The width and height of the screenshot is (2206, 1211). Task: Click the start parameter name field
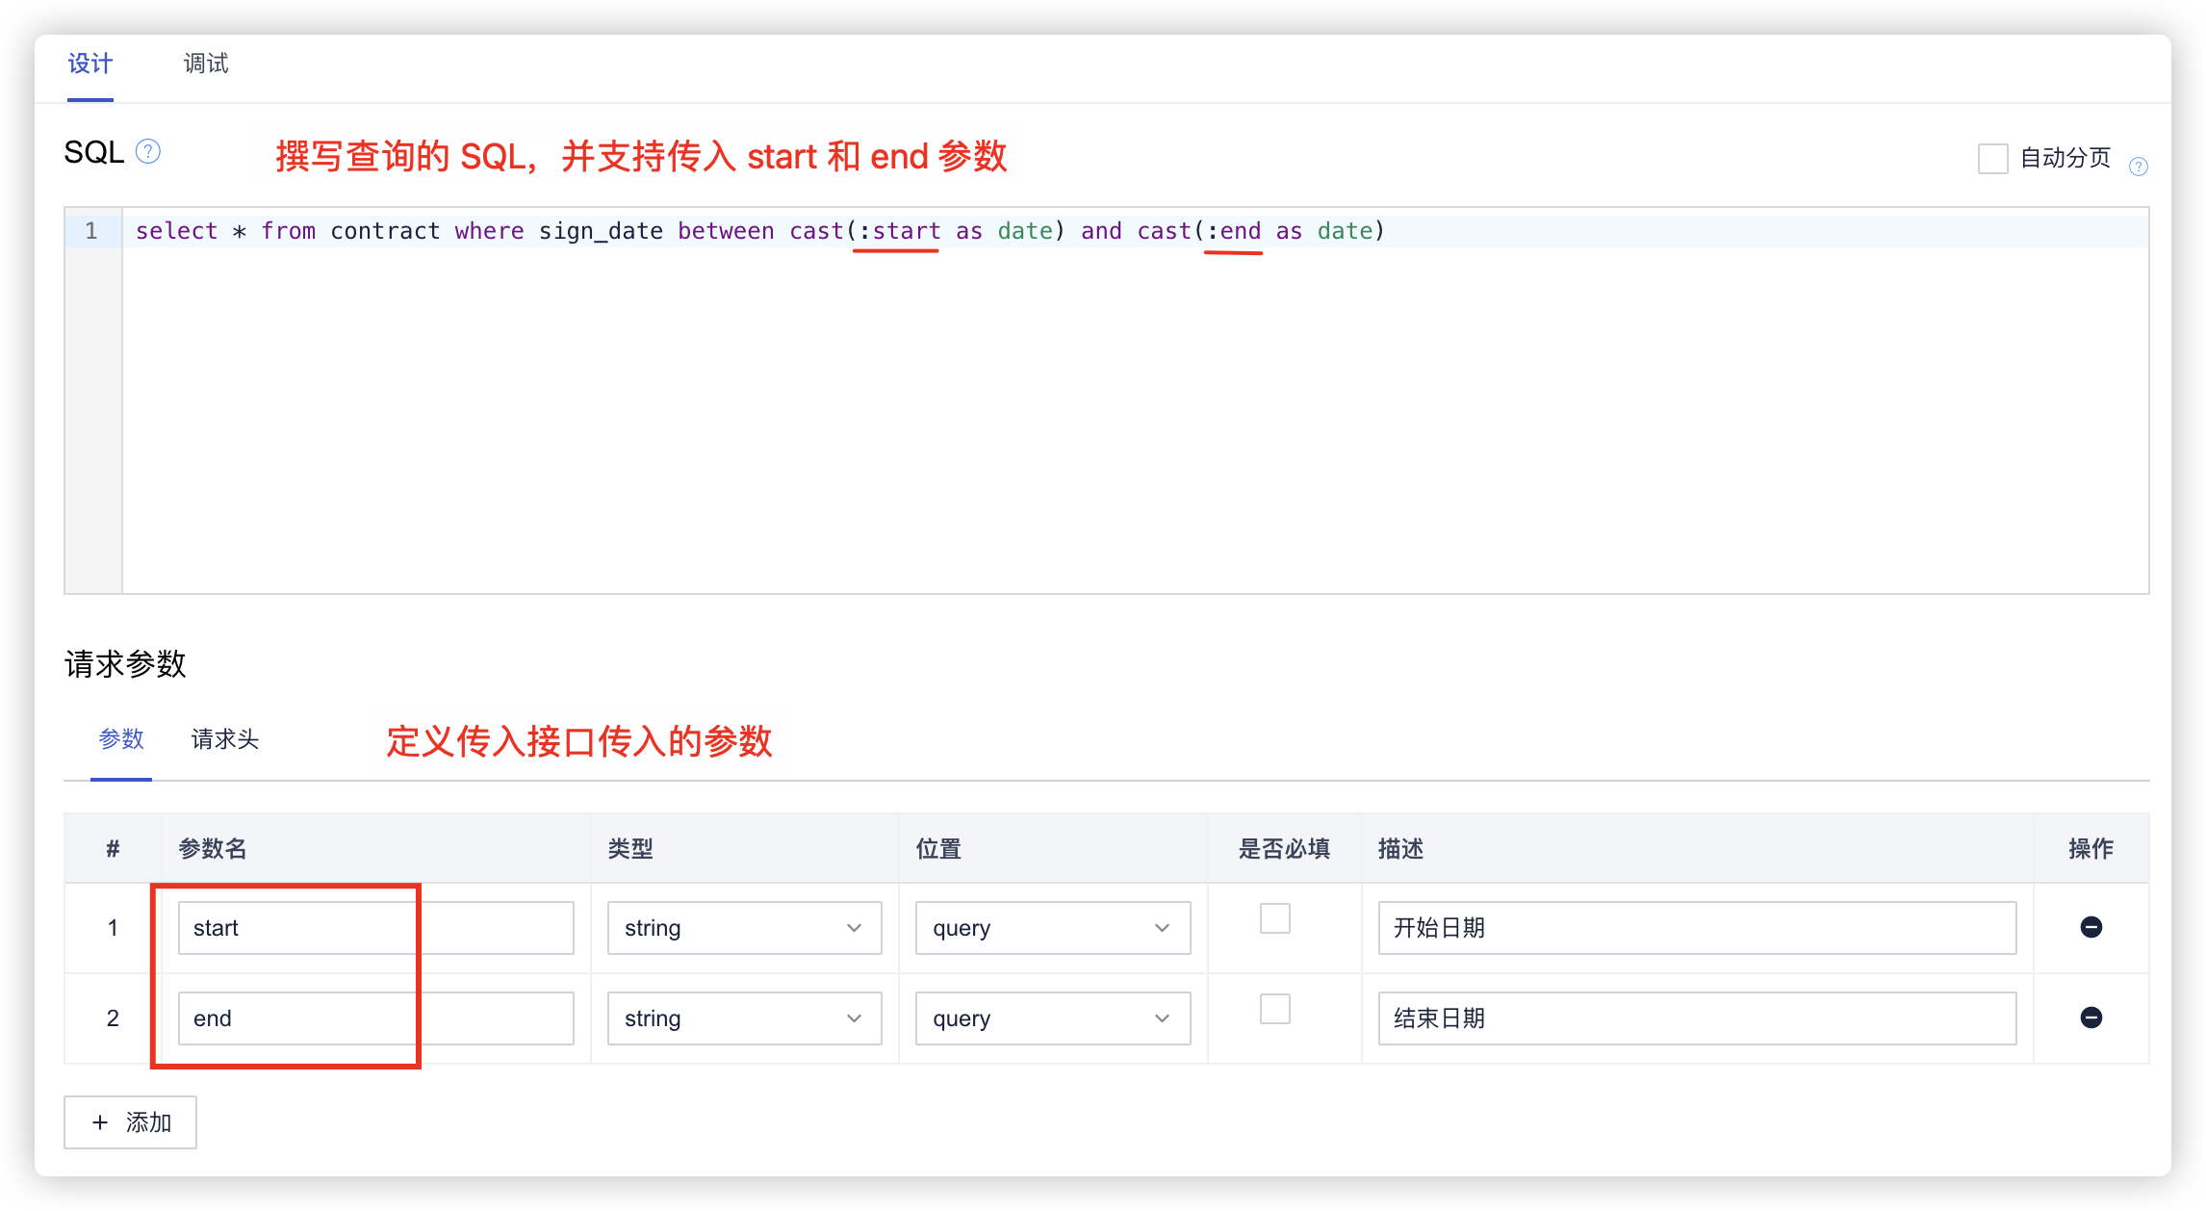pyautogui.click(x=375, y=928)
